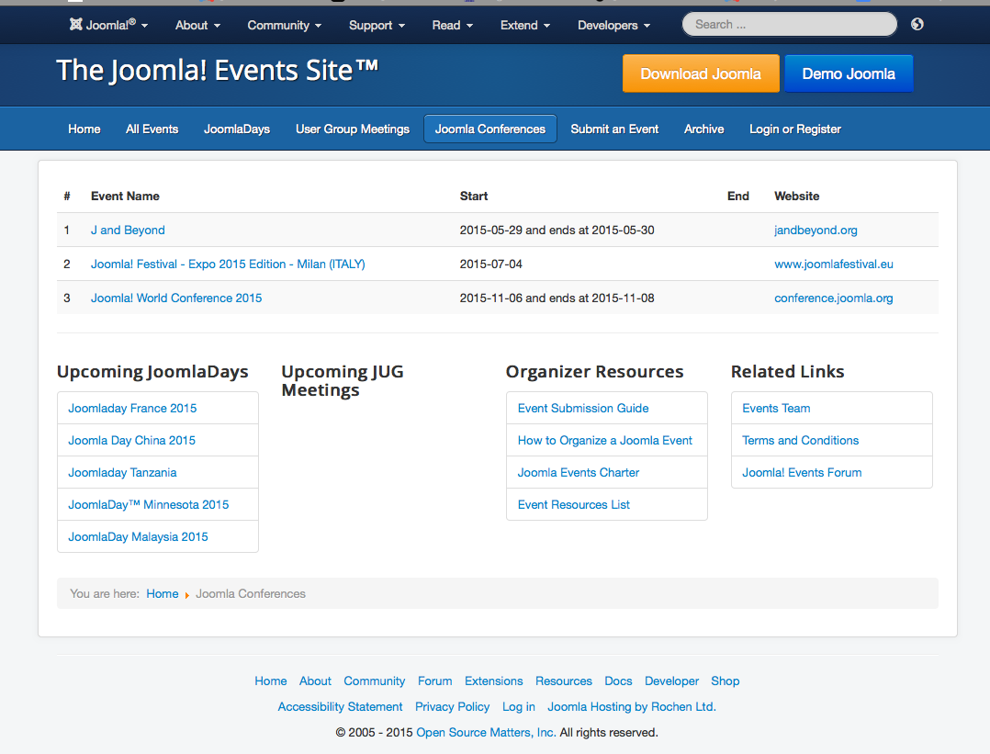990x754 pixels.
Task: Click the footer Community link
Action: coord(375,681)
